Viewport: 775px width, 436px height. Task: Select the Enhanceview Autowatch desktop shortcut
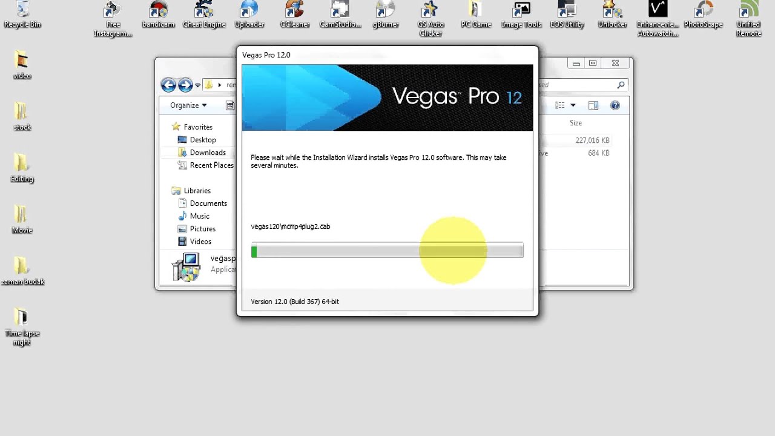click(658, 19)
